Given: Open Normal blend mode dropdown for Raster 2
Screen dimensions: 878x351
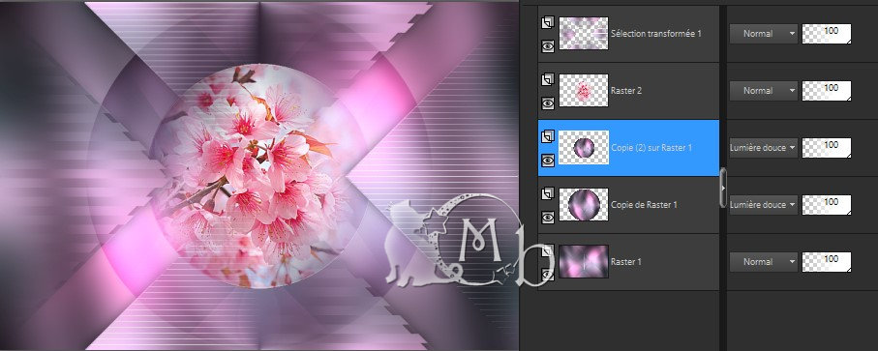Looking at the screenshot, I should tap(763, 91).
